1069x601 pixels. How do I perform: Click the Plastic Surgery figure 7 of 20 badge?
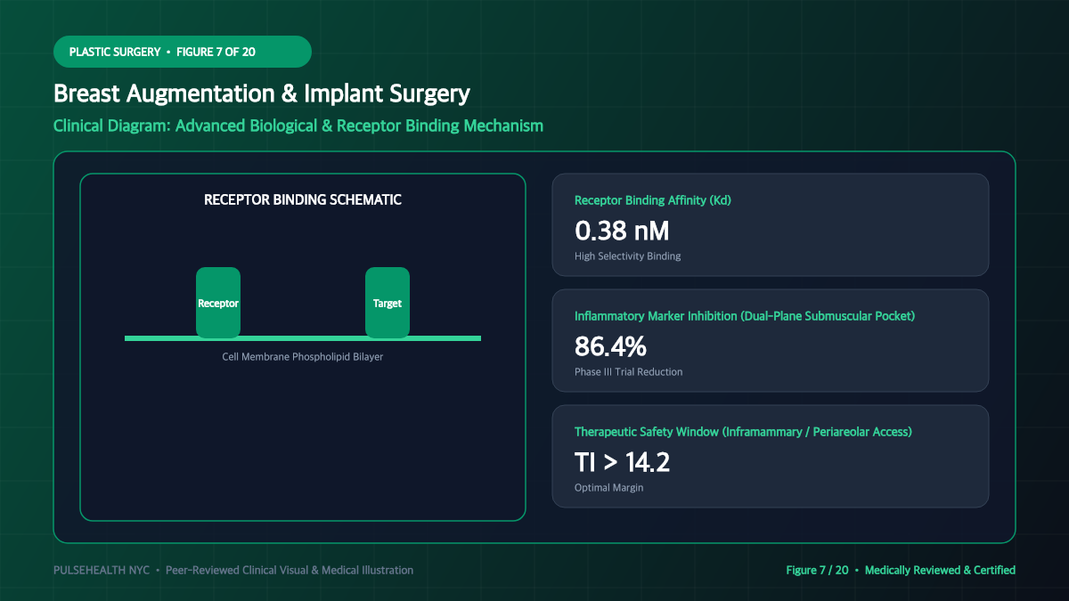click(x=183, y=52)
